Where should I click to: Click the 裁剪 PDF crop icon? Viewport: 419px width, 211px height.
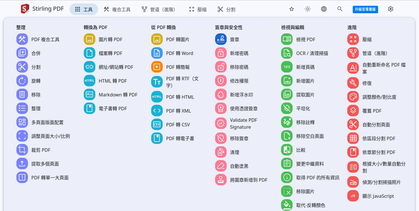point(22,150)
